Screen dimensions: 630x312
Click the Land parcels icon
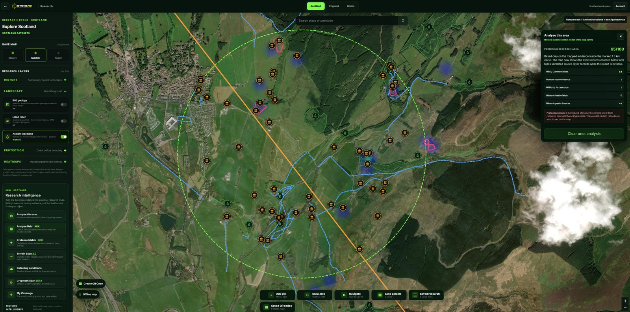tap(380, 295)
